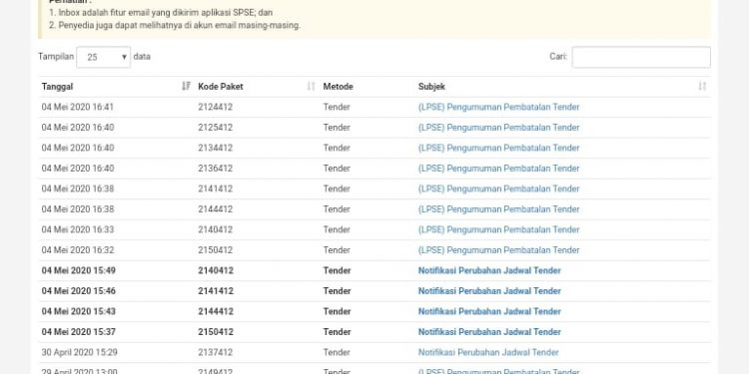This screenshot has width=749, height=374.
Task: Open Pembatalan Tender email for 2124412
Action: [x=498, y=107]
